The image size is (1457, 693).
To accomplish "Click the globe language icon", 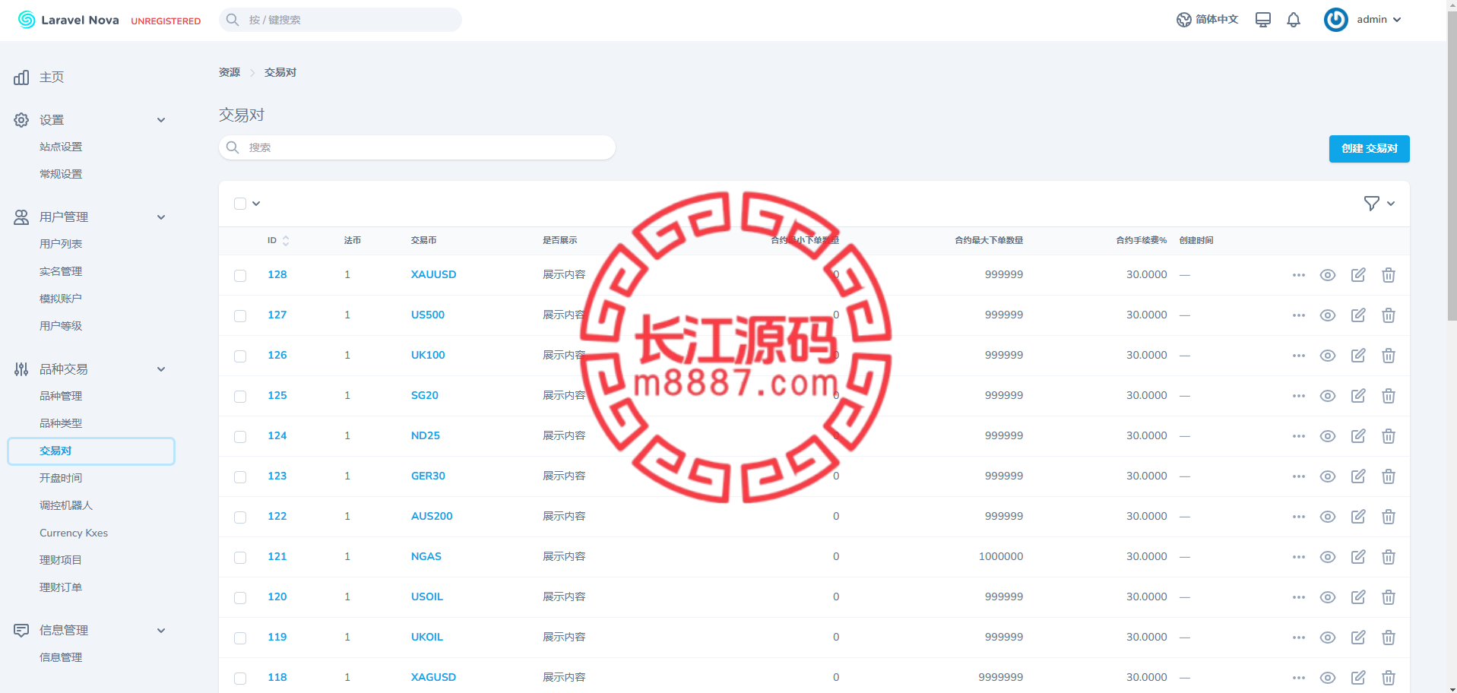I will tap(1183, 20).
